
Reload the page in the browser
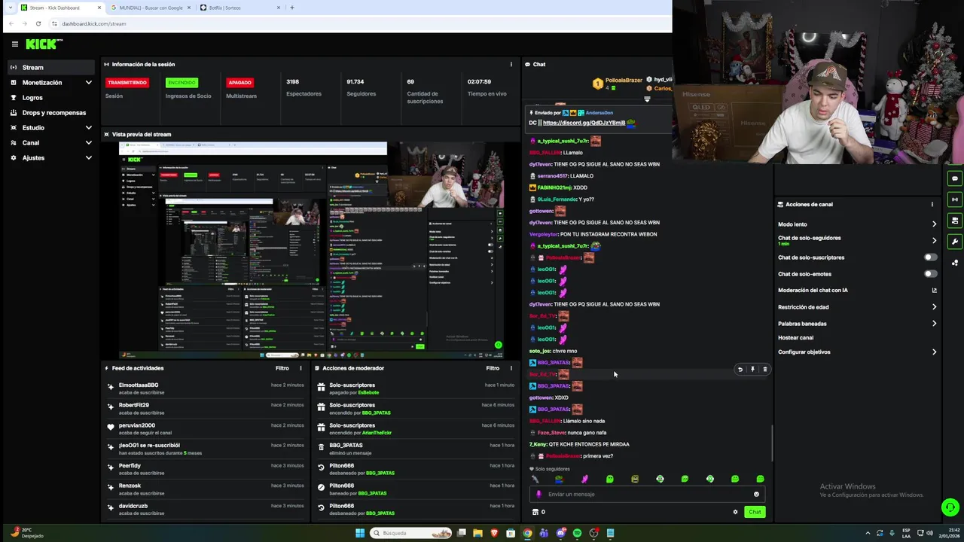click(38, 23)
